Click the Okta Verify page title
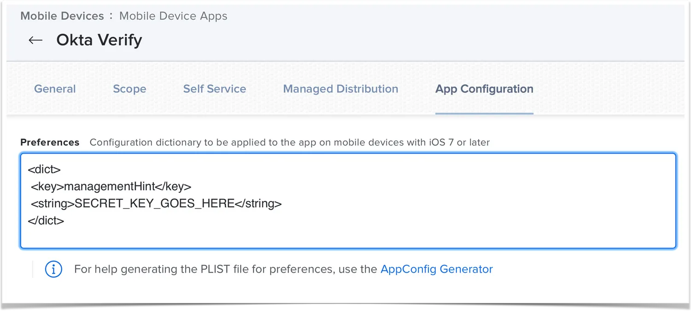Image resolution: width=691 pixels, height=311 pixels. click(x=99, y=40)
